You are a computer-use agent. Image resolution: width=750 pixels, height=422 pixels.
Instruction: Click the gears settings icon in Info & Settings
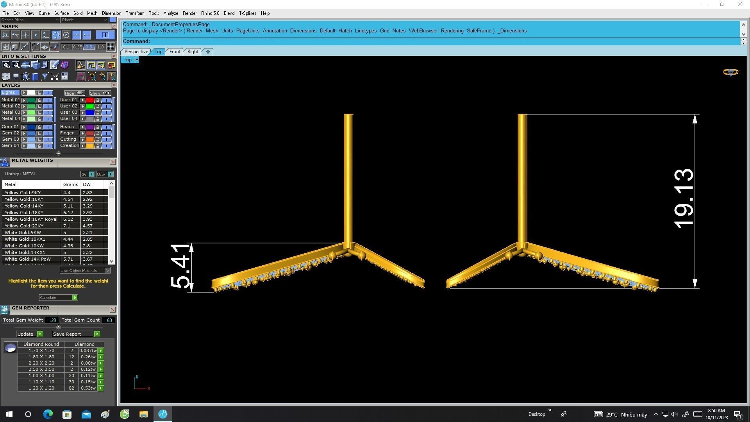(6, 65)
